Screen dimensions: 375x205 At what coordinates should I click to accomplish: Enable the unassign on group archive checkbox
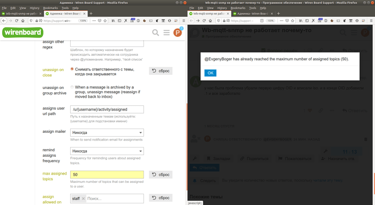click(x=72, y=87)
